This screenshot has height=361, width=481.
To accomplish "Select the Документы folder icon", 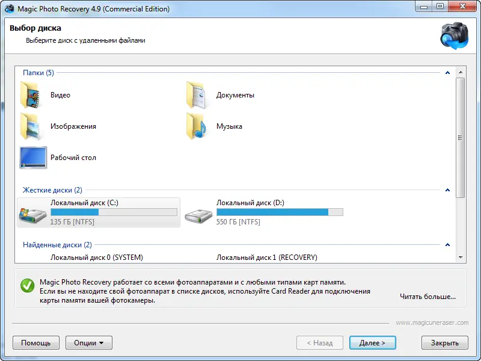I will (x=197, y=95).
